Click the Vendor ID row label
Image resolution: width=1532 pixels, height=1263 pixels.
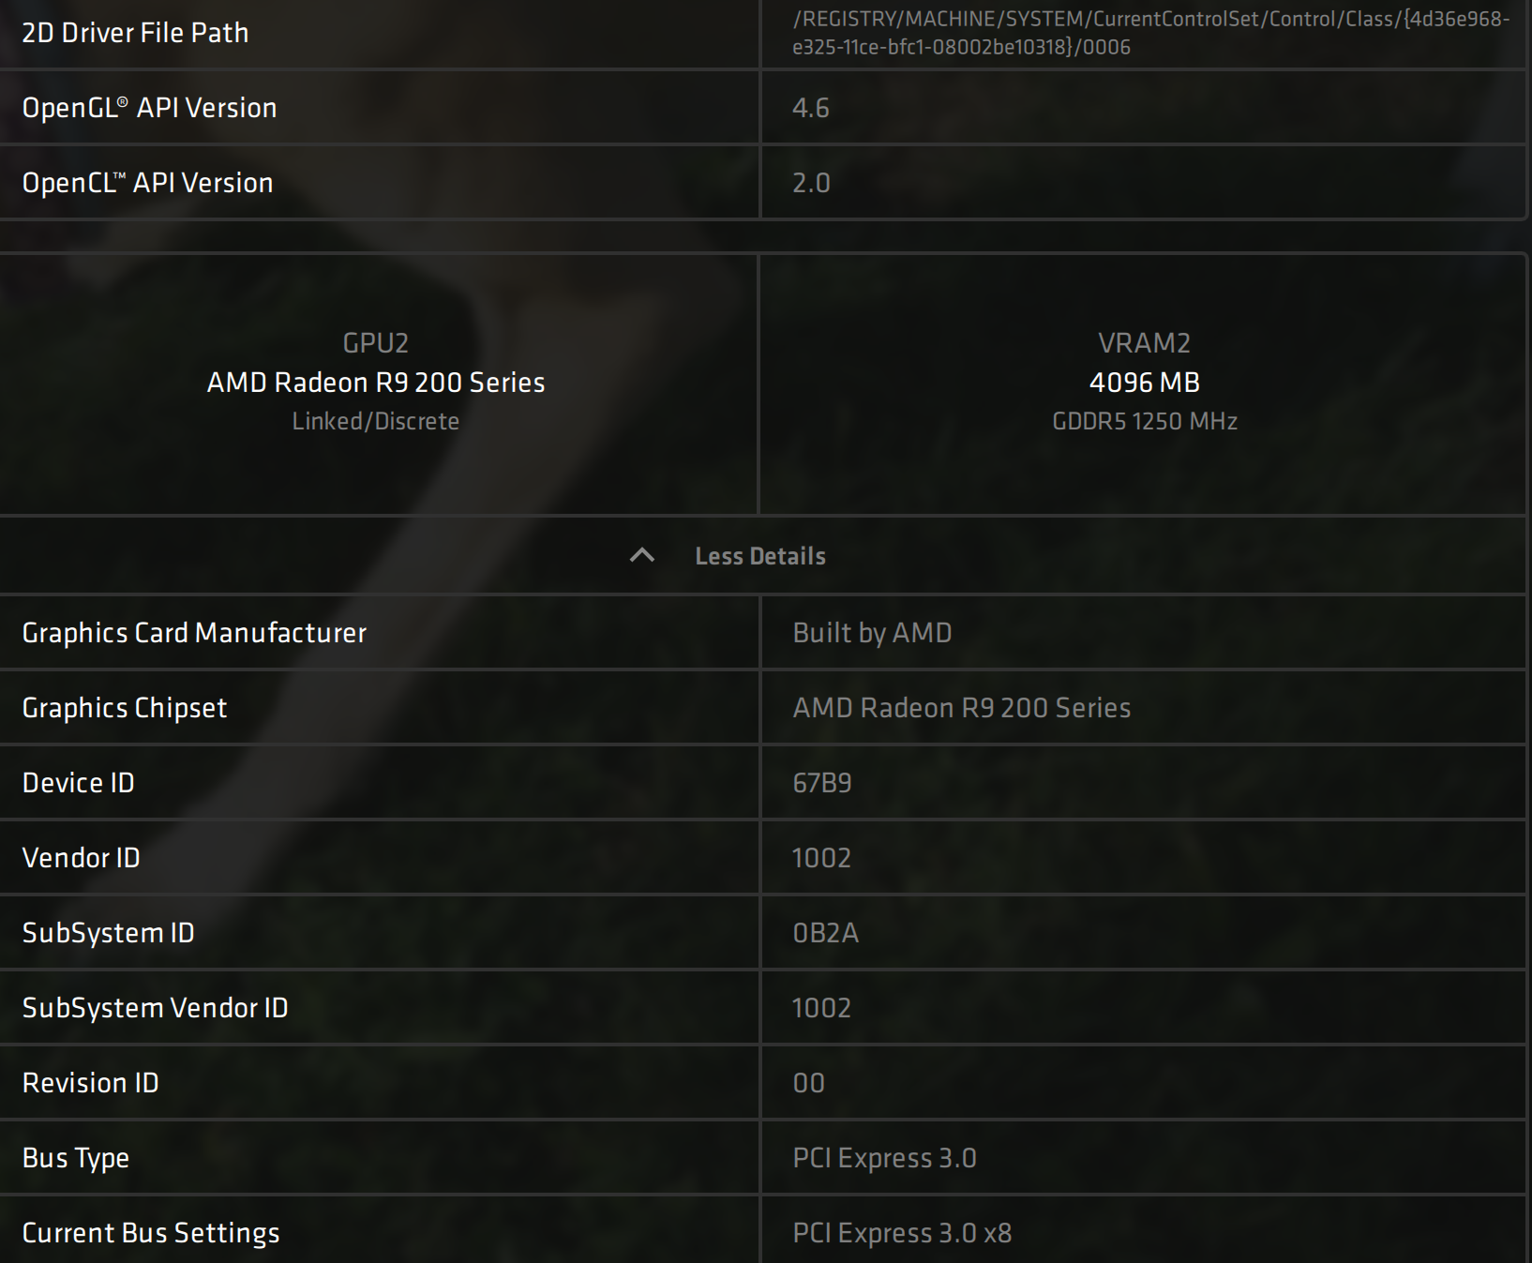(x=82, y=858)
